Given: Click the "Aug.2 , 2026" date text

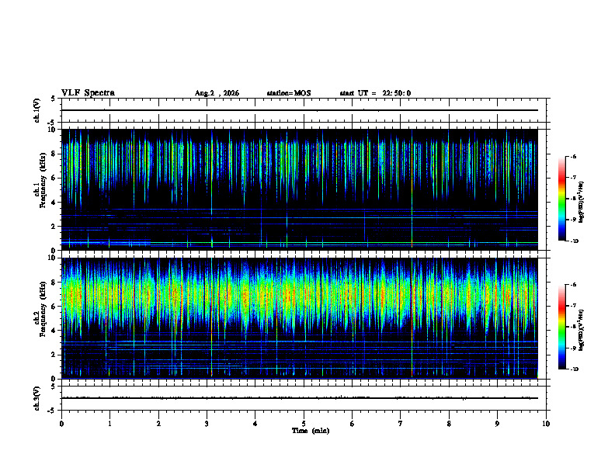Looking at the screenshot, I should 217,93.
